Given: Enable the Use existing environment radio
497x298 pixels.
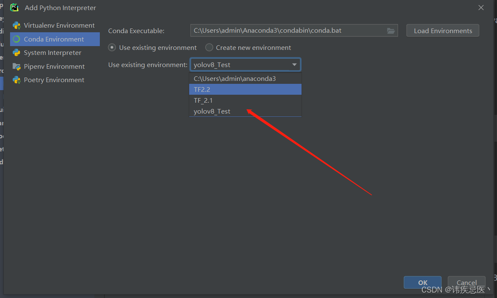Looking at the screenshot, I should click(112, 47).
